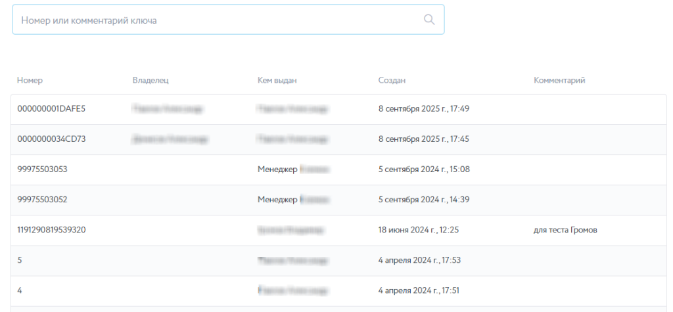Click the magnifier search icon
673x312 pixels.
429,20
